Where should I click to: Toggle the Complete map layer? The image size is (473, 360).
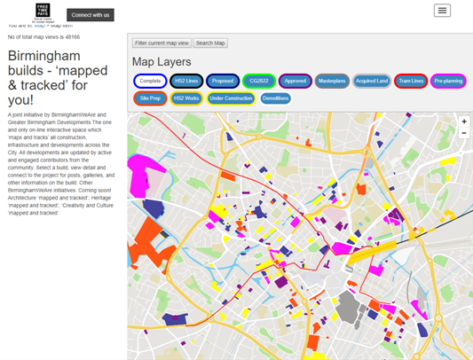pyautogui.click(x=150, y=81)
